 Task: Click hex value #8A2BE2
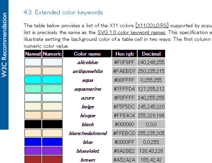click(124, 151)
